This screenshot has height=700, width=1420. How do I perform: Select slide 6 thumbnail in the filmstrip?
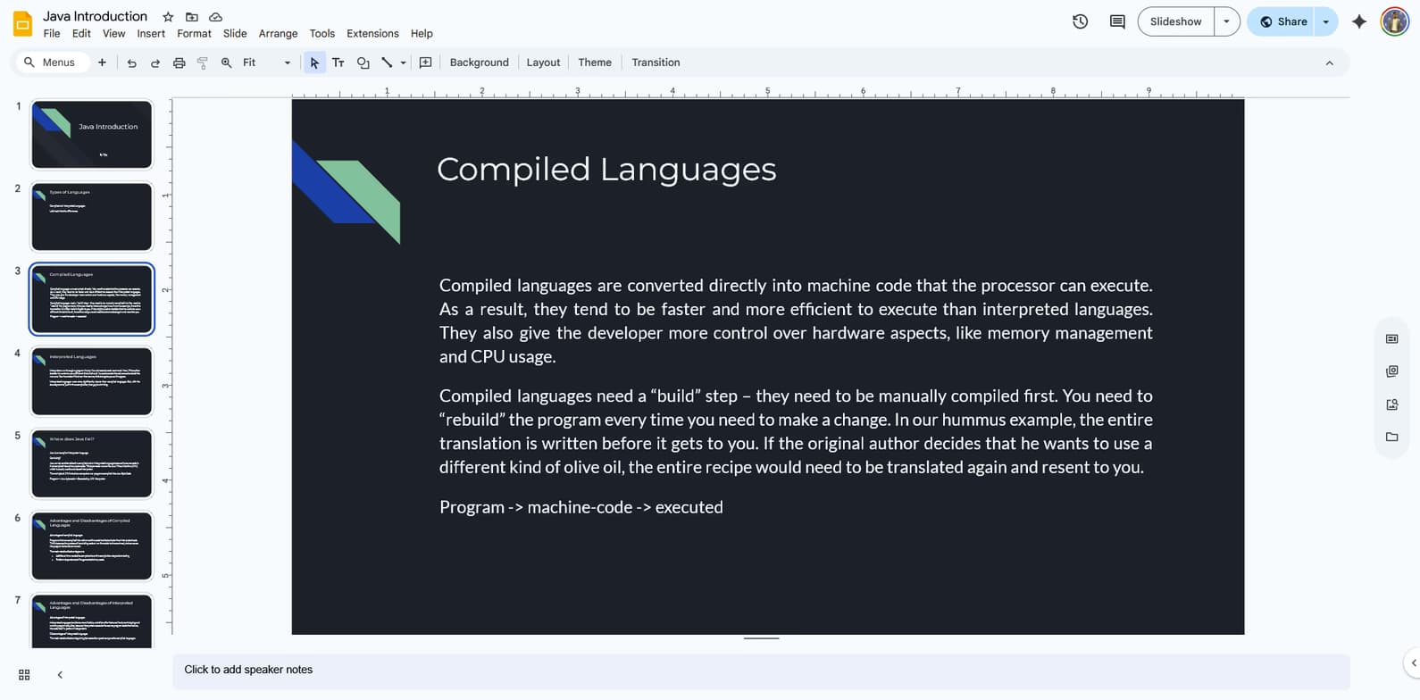pyautogui.click(x=92, y=546)
